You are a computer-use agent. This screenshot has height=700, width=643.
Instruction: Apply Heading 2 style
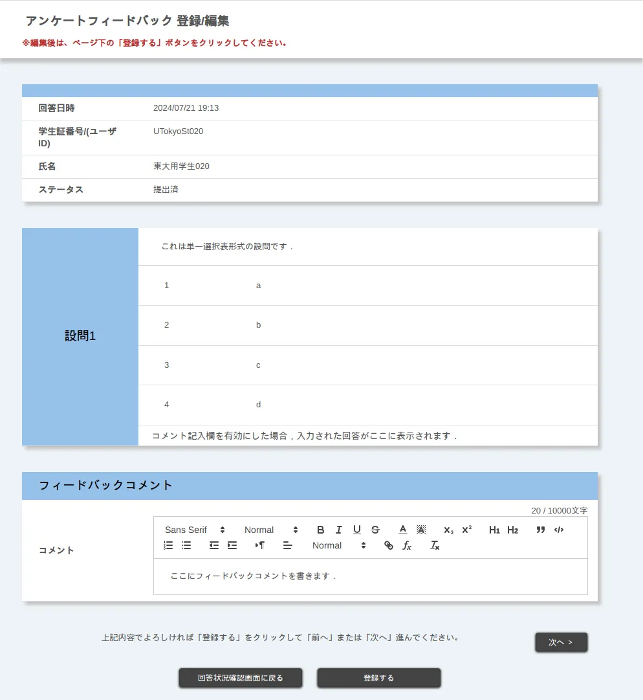tap(512, 530)
